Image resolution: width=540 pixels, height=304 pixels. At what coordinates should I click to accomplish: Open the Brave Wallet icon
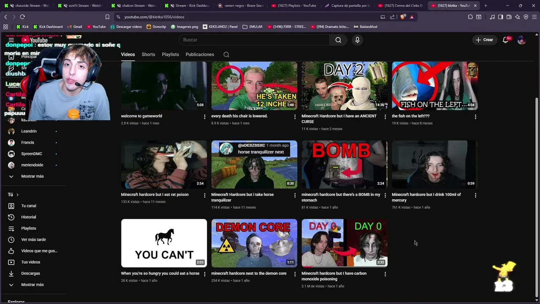coord(509,17)
